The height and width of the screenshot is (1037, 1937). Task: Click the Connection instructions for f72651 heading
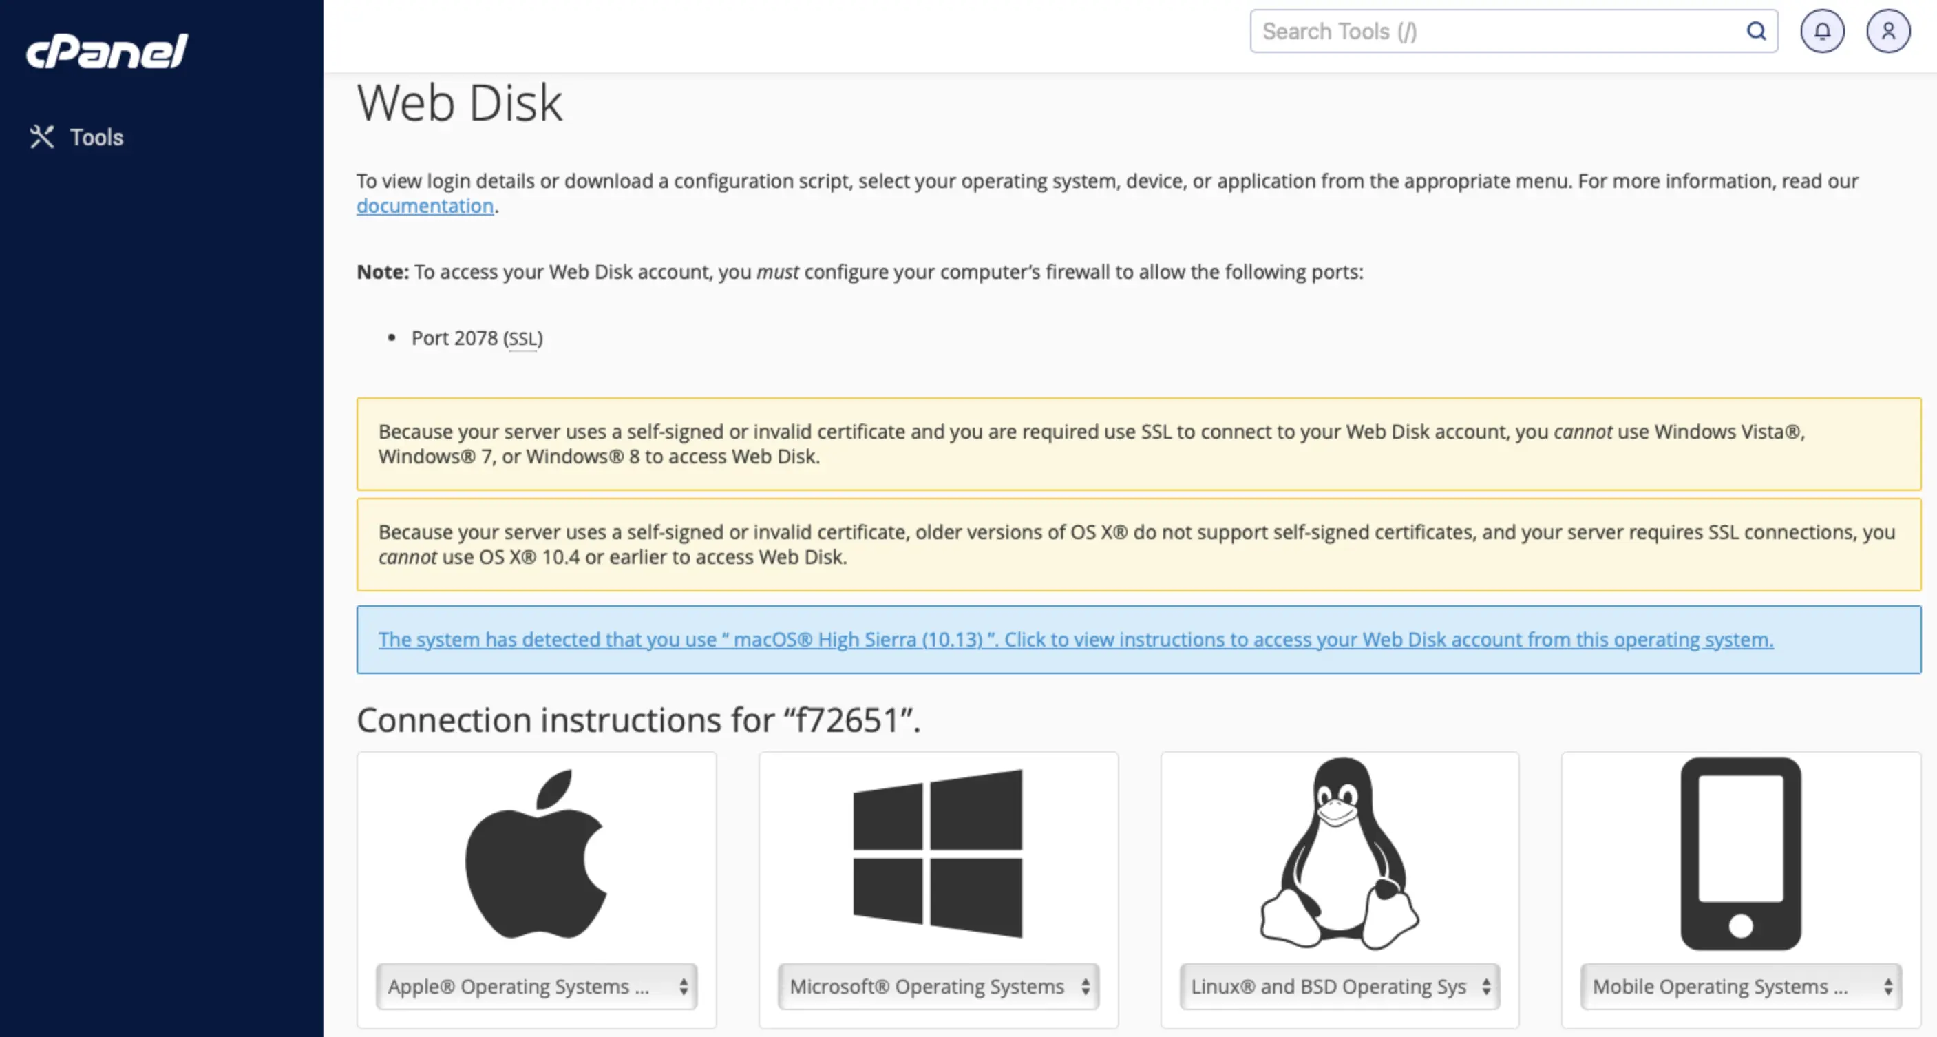[638, 720]
